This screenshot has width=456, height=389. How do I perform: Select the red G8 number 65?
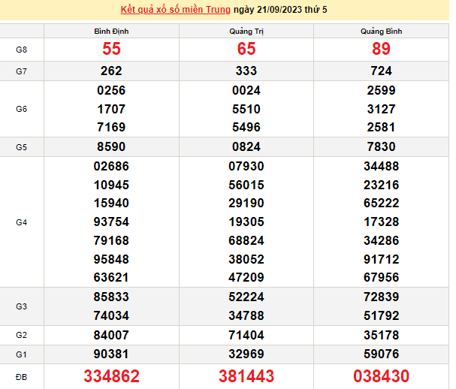246,50
